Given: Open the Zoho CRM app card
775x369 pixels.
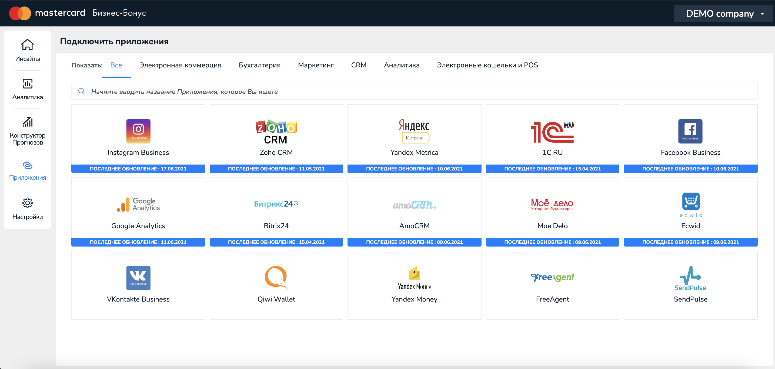Looking at the screenshot, I should point(276,138).
